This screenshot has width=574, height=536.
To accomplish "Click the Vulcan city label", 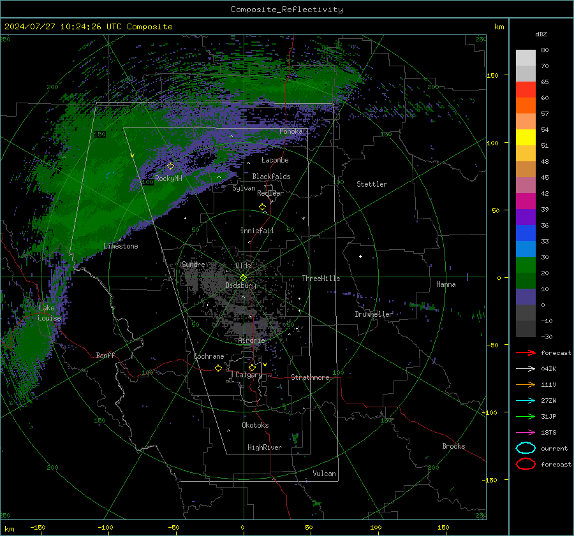I will 324,474.
